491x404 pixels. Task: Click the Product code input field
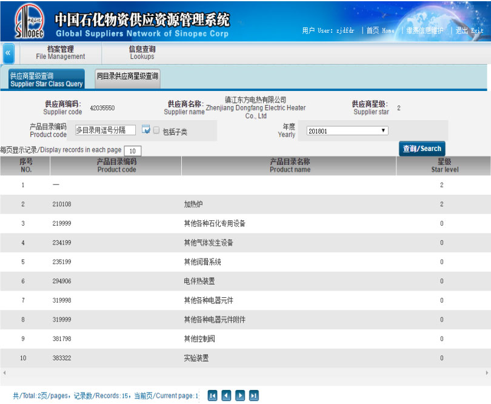click(105, 130)
